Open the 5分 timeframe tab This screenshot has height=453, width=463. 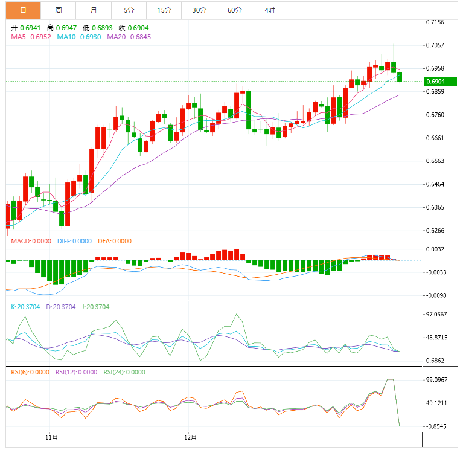pyautogui.click(x=129, y=10)
